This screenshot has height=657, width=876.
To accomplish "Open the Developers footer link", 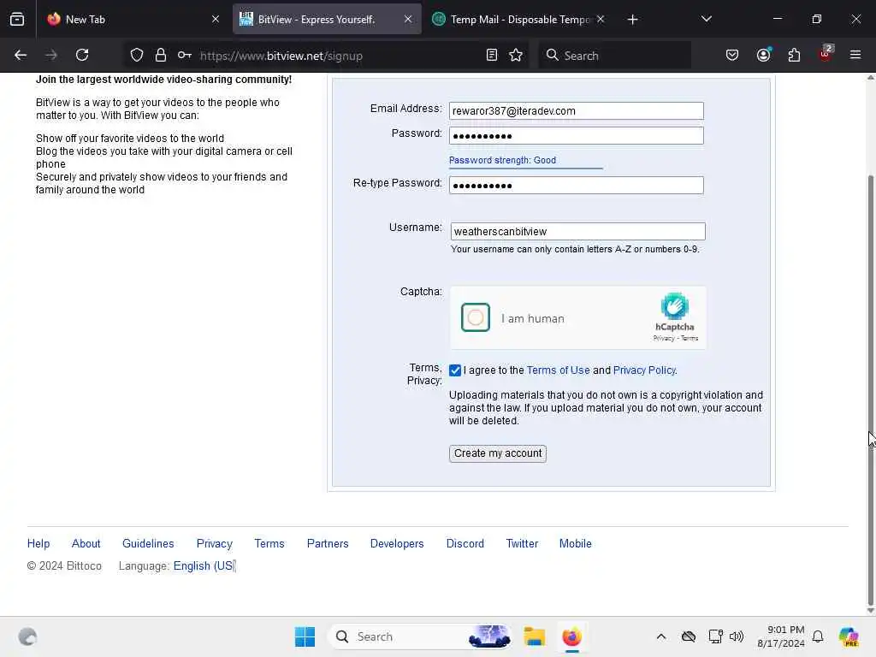I will (x=397, y=543).
